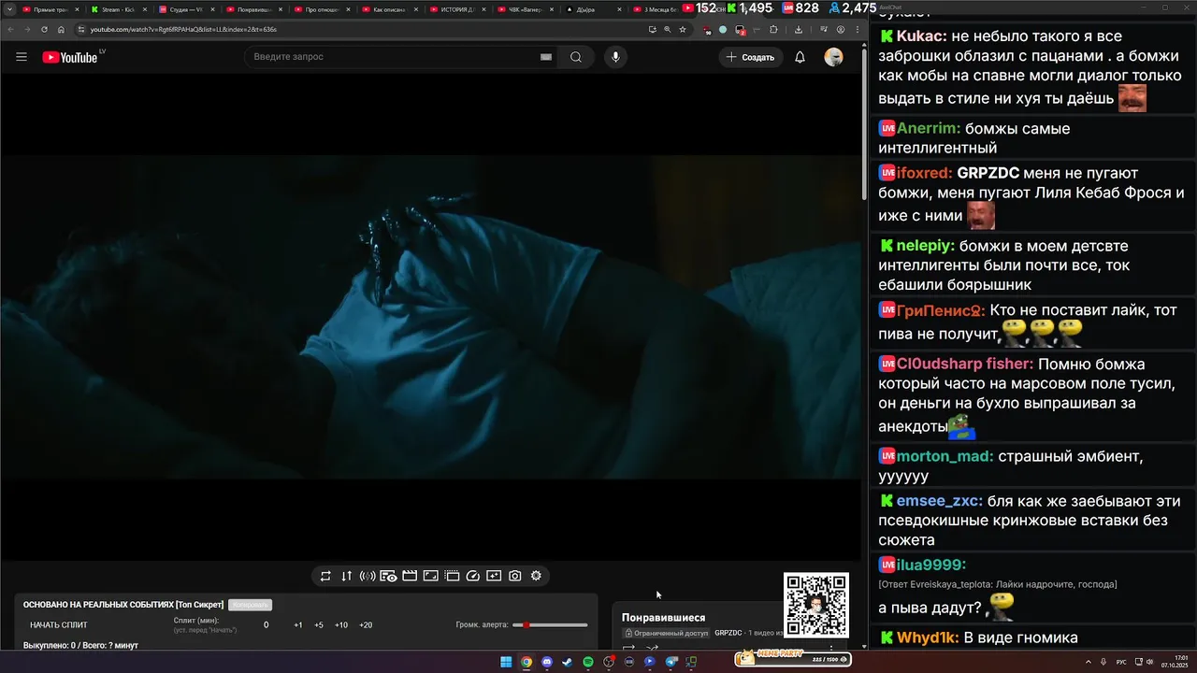This screenshot has width=1197, height=673.
Task: Add +10 minutes to the split
Action: 341,625
